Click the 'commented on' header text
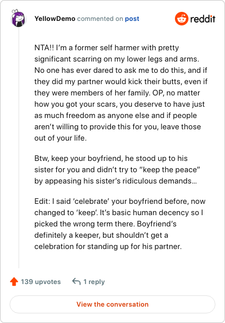This screenshot has width=225, height=323. click(x=100, y=19)
